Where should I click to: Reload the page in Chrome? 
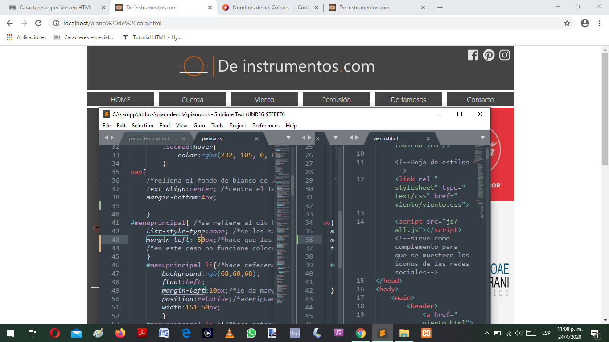click(38, 23)
